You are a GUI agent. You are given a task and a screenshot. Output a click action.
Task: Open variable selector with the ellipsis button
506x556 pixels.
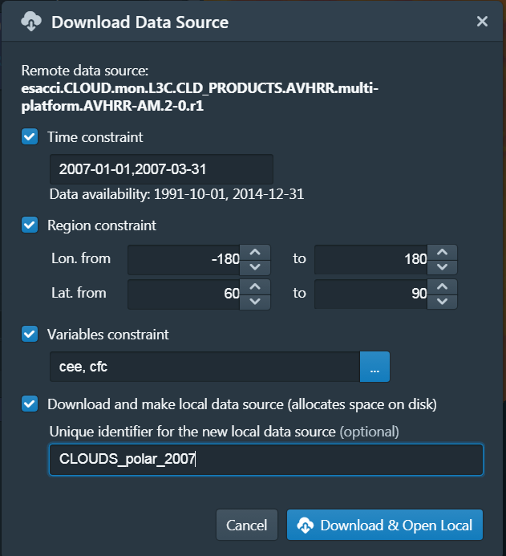click(x=375, y=367)
